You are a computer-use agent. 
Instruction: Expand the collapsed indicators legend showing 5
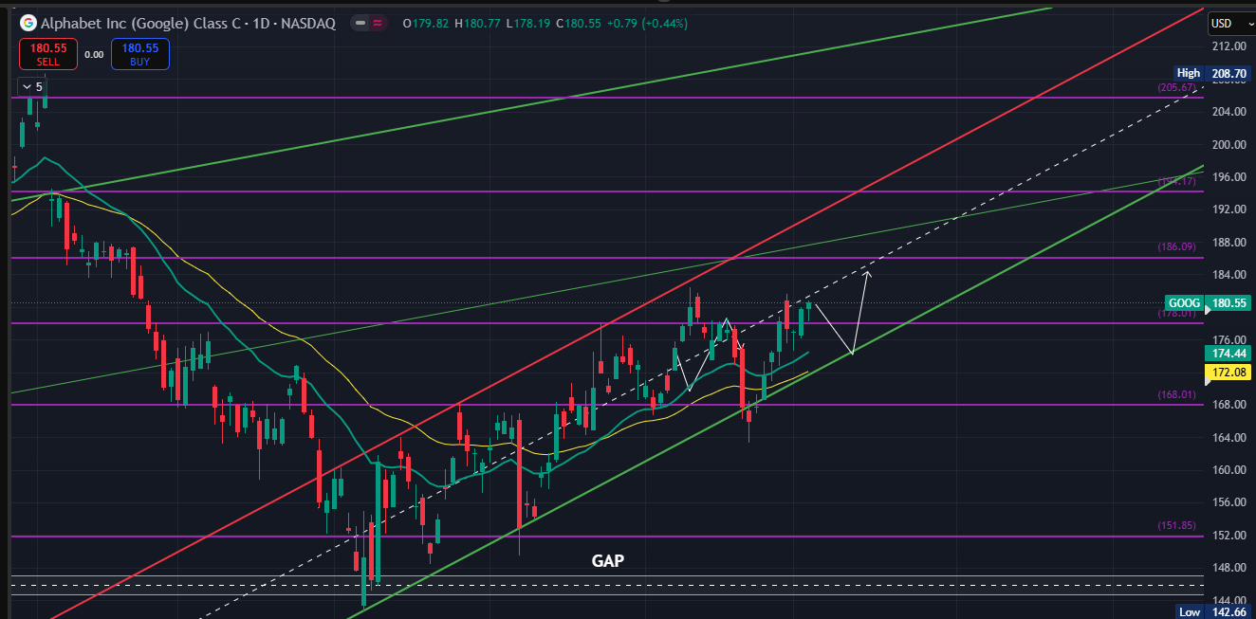(x=33, y=86)
